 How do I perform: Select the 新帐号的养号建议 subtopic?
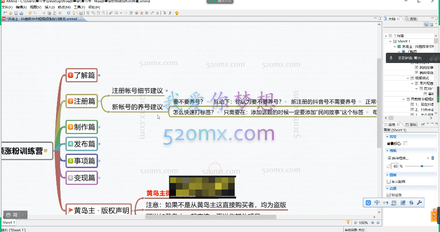point(138,107)
